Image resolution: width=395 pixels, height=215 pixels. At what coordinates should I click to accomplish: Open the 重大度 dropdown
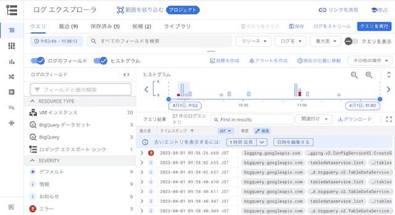326,41
